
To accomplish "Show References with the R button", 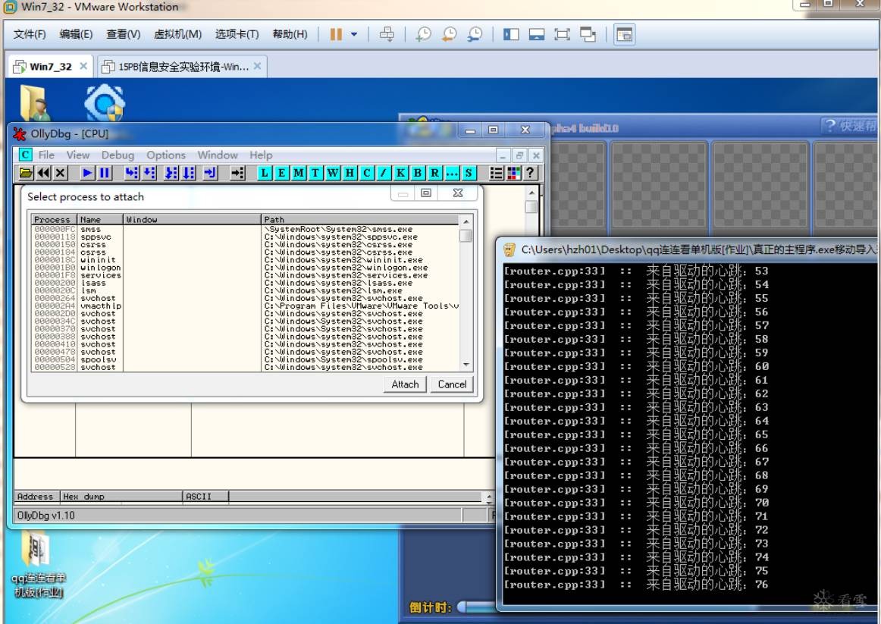I will pyautogui.click(x=434, y=173).
